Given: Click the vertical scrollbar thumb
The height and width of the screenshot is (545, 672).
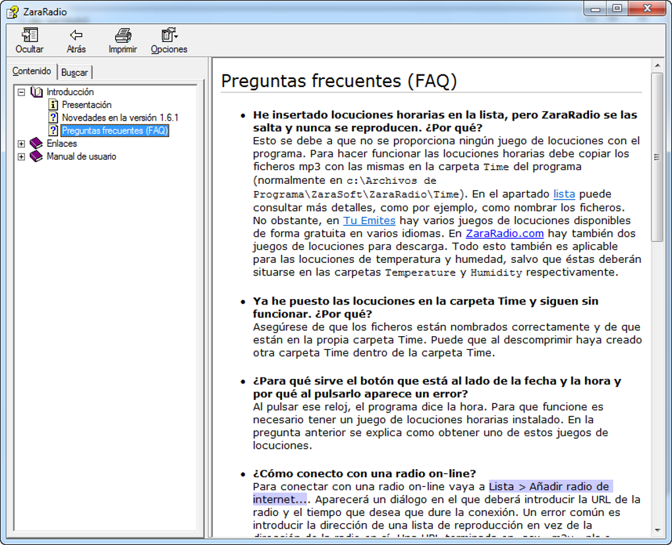Looking at the screenshot, I should tap(657, 157).
